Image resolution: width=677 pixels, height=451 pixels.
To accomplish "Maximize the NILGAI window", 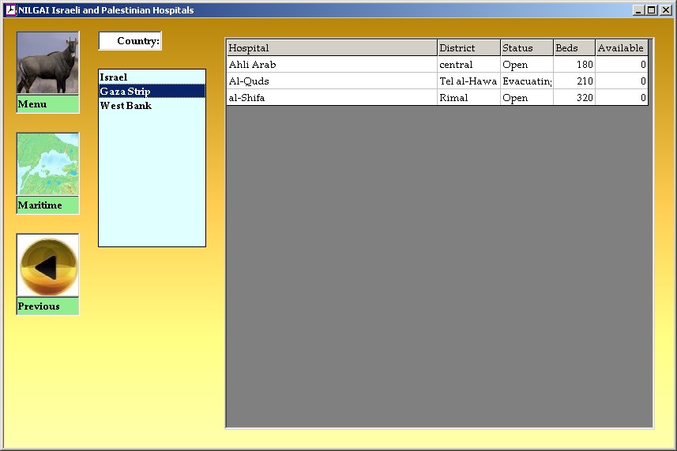I will pyautogui.click(x=651, y=10).
